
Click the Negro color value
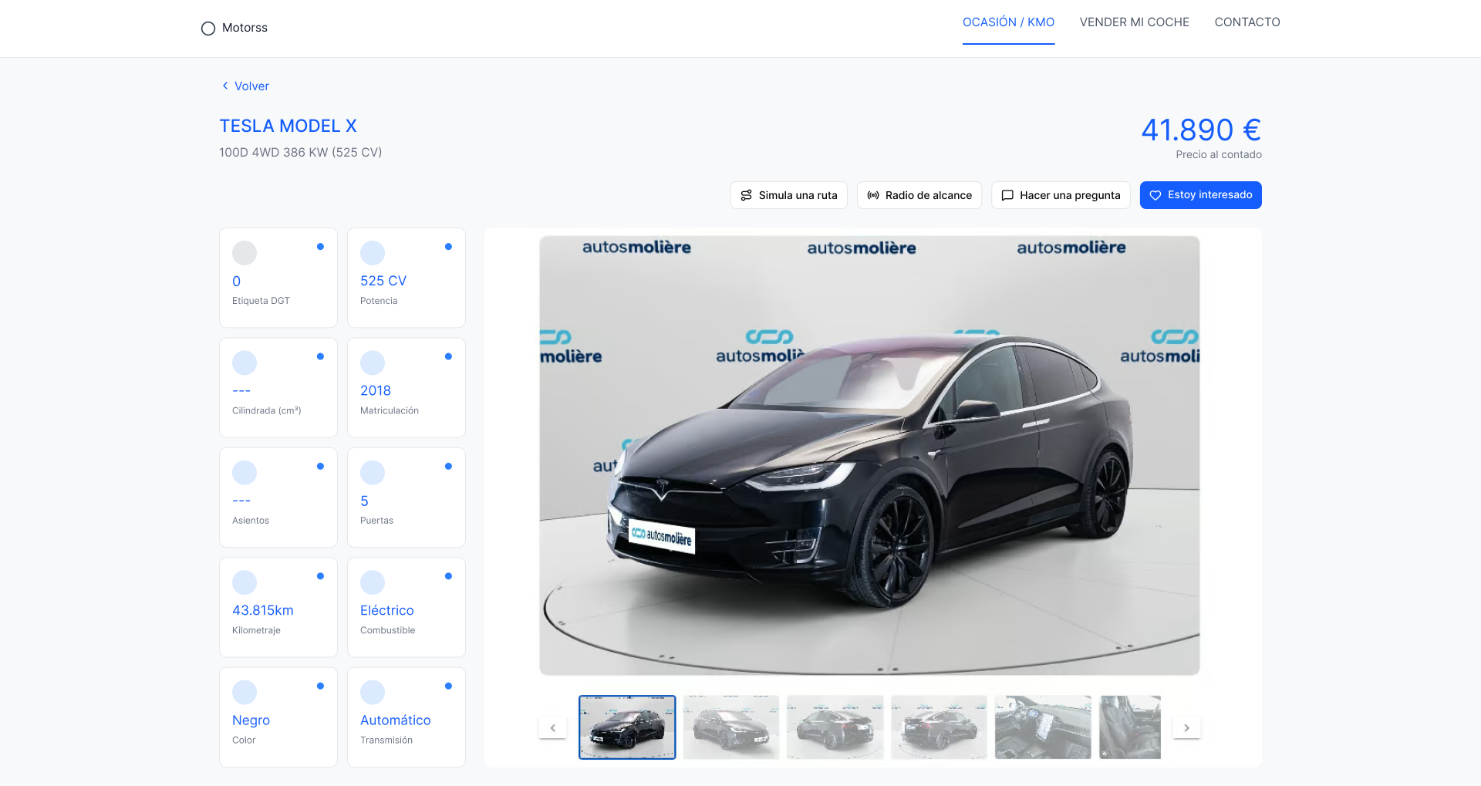(251, 720)
